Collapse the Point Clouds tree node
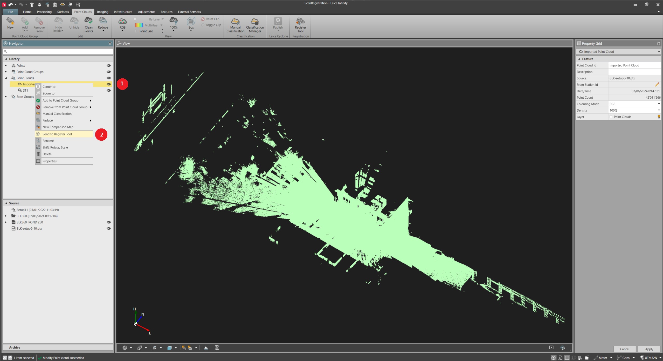Screen dimensions: 663x361 (x=6, y=78)
